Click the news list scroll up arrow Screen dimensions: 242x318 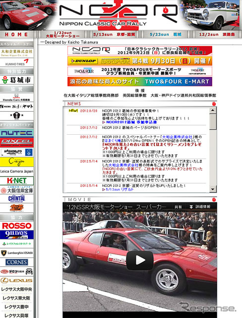pyautogui.click(x=213, y=110)
